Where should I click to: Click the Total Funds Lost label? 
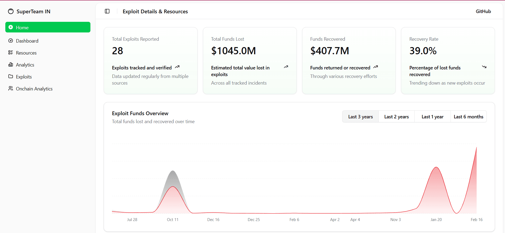click(228, 39)
